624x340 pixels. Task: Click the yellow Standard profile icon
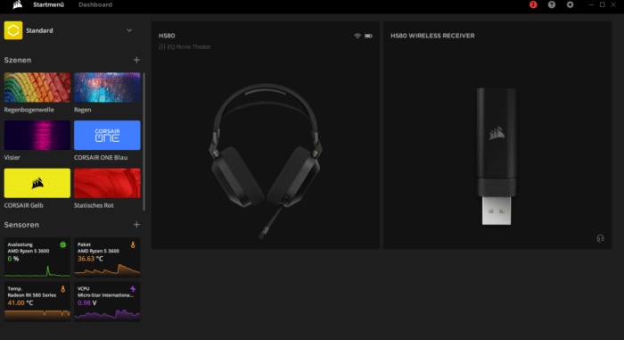pos(13,30)
